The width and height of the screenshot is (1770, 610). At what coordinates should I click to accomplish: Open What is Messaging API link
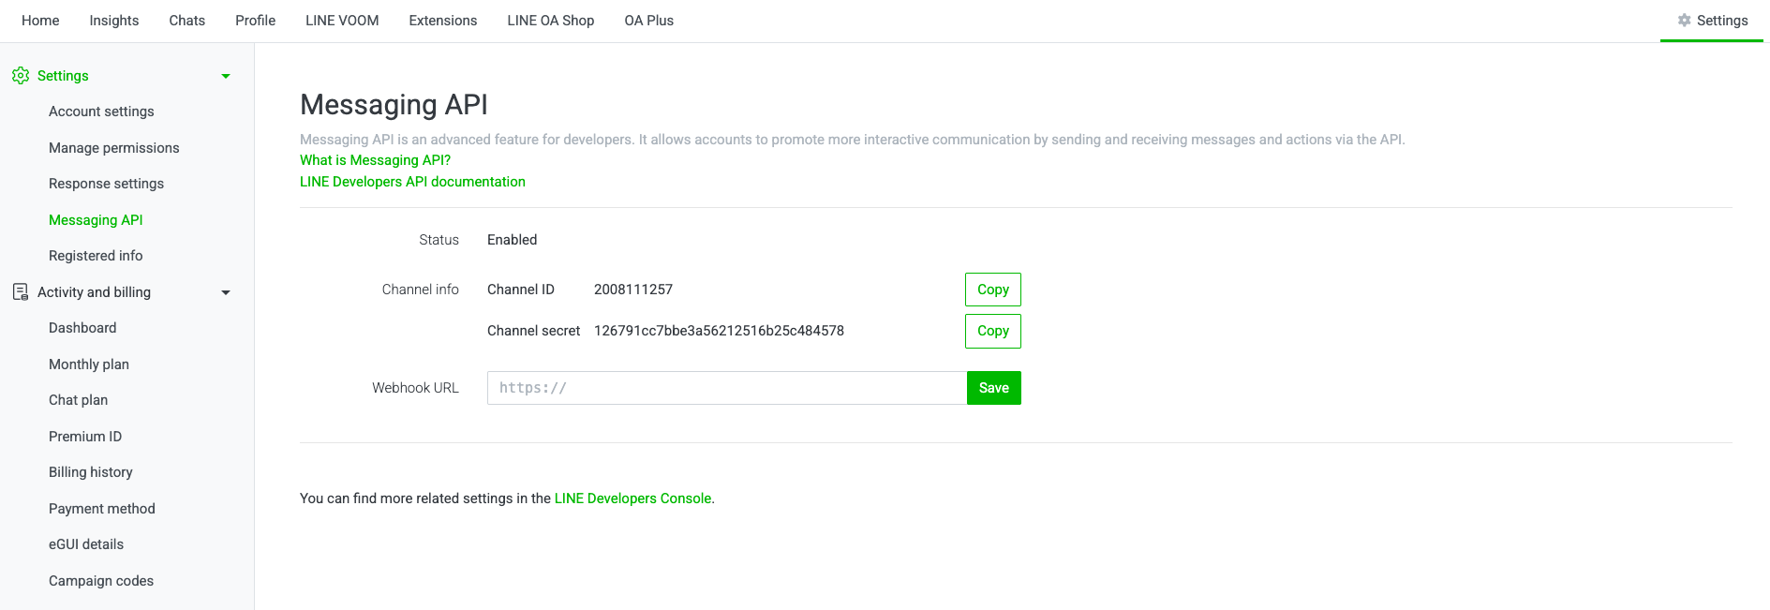[375, 160]
